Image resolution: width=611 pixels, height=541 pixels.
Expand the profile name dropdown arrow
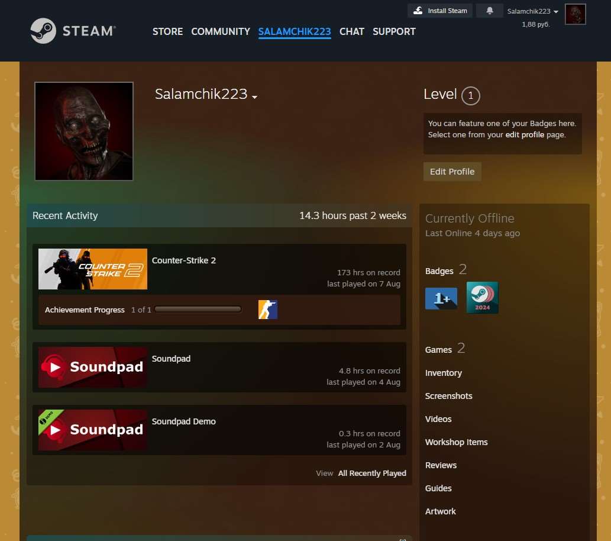coord(254,96)
